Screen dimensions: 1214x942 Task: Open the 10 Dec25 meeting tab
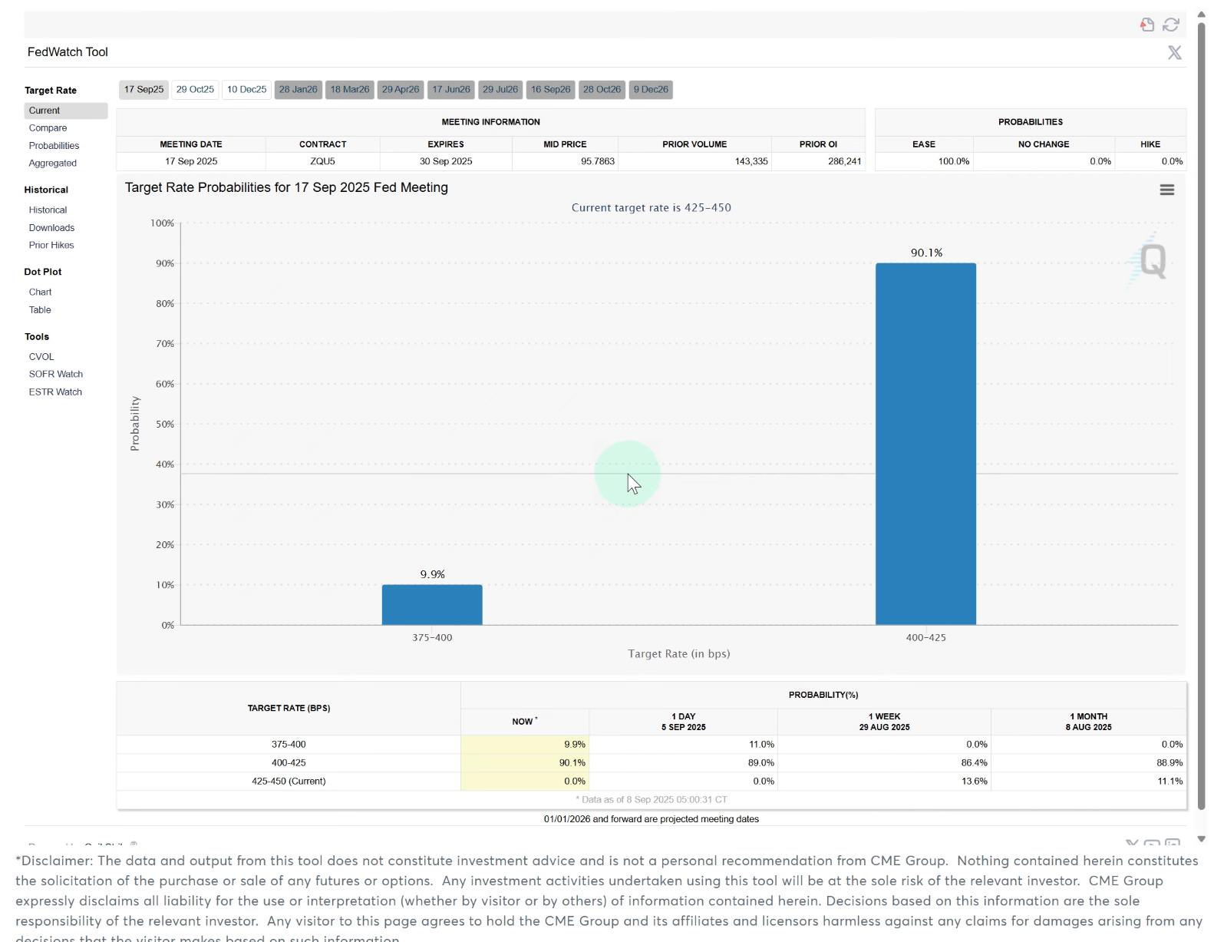[x=246, y=90]
